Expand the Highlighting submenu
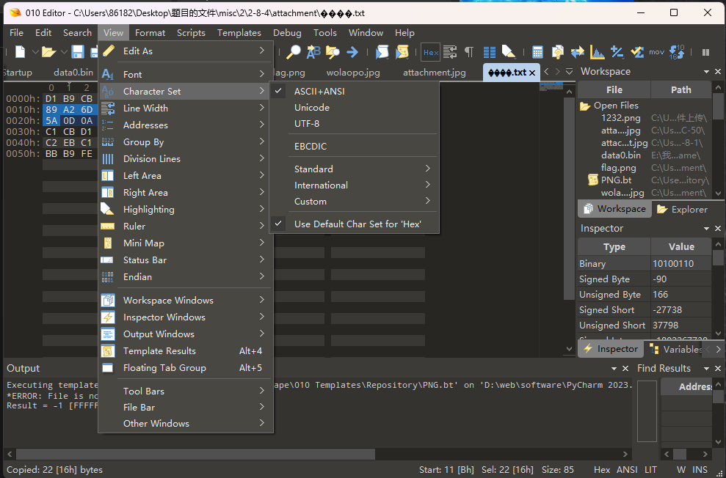726x478 pixels. (x=186, y=210)
